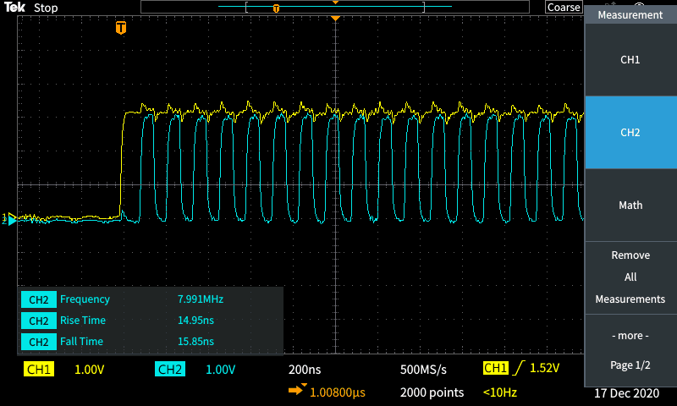Click the orange trigger point triangle at top

(335, 18)
